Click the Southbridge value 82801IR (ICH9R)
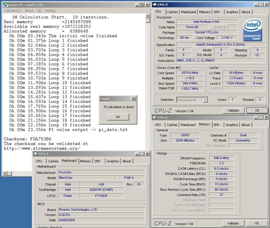 (x=101, y=190)
